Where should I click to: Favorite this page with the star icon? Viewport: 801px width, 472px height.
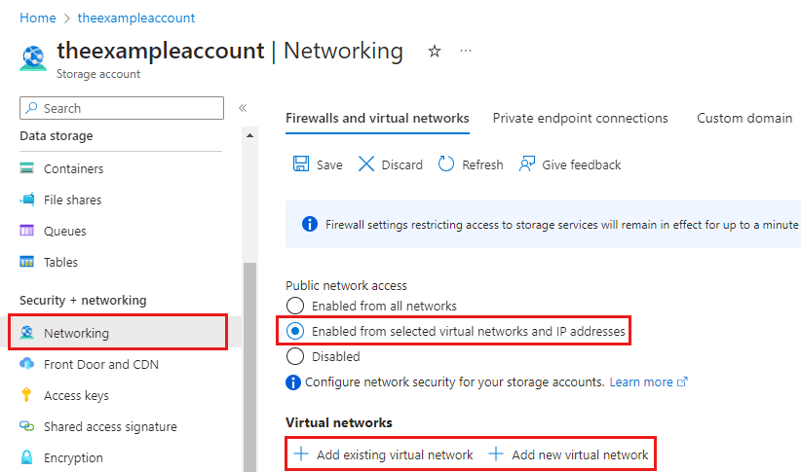(x=435, y=51)
